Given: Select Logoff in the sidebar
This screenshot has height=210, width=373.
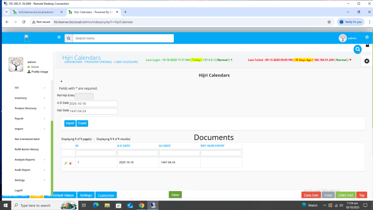Looking at the screenshot, I should coord(19,190).
